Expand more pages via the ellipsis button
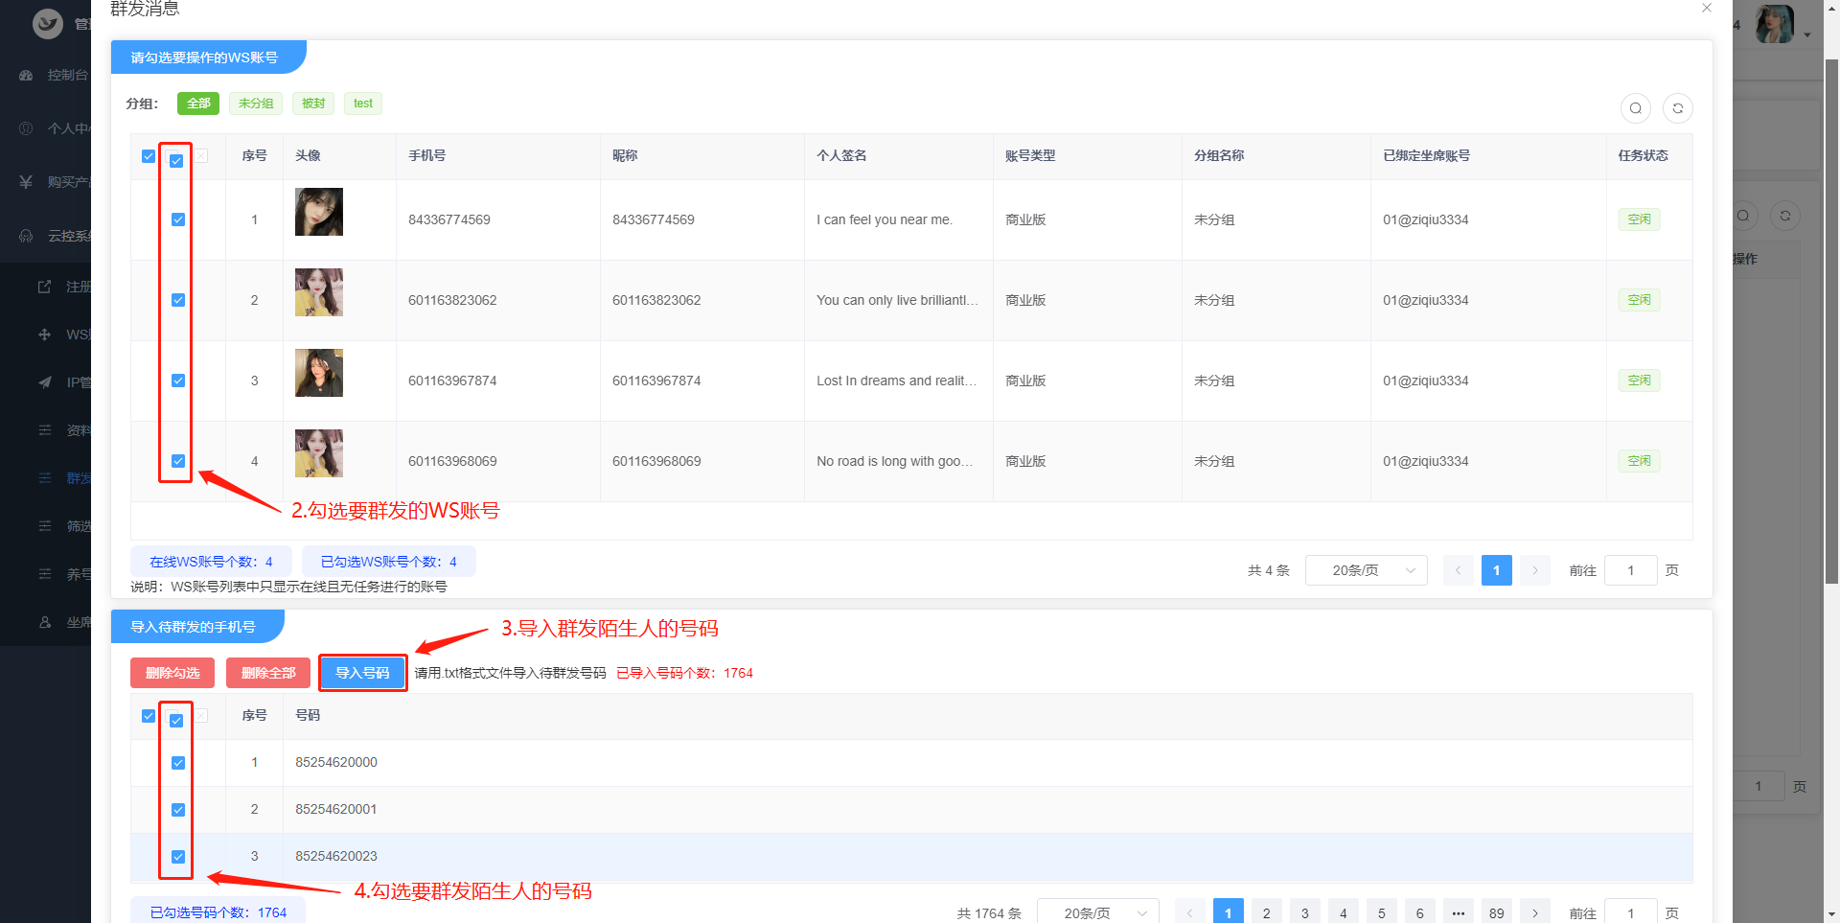 1459,912
